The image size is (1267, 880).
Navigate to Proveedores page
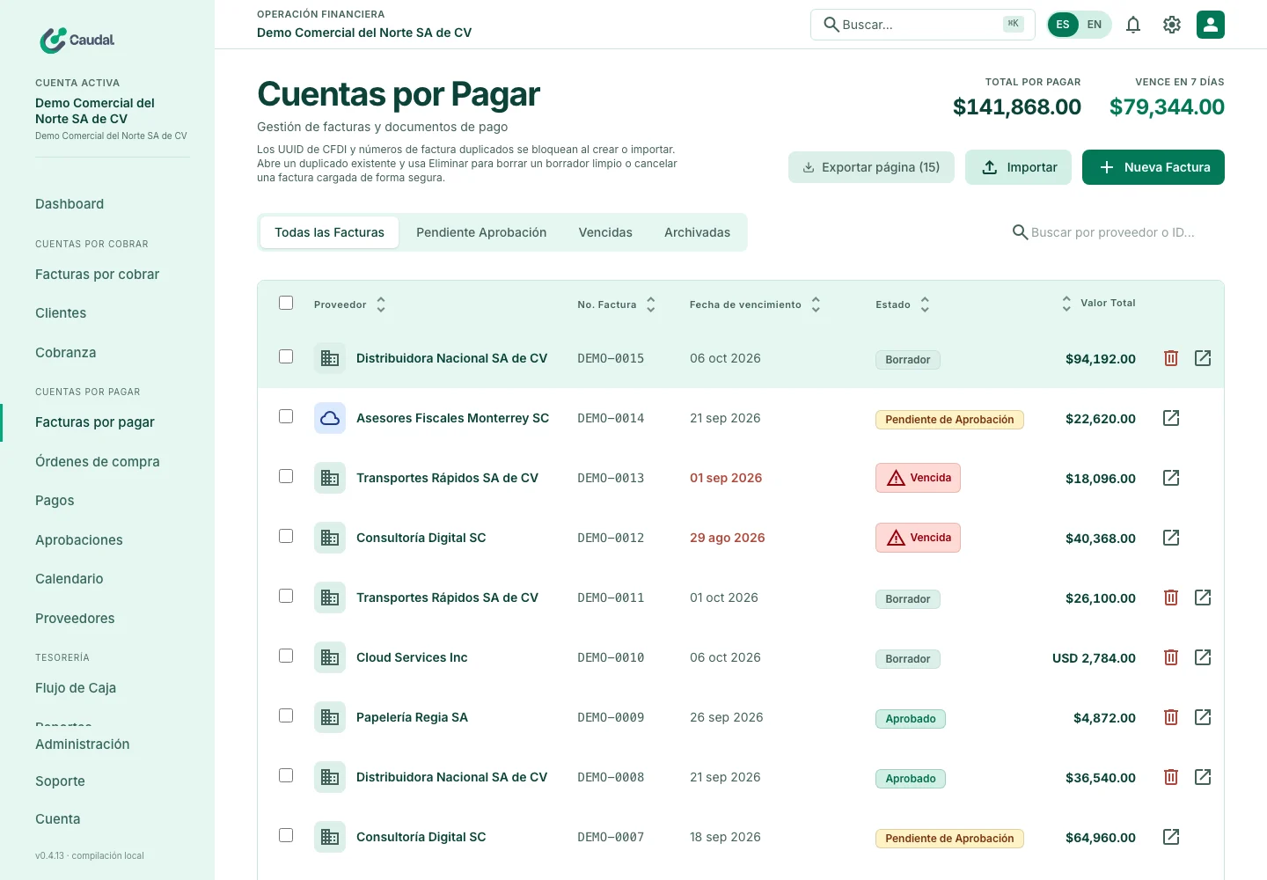tap(75, 619)
